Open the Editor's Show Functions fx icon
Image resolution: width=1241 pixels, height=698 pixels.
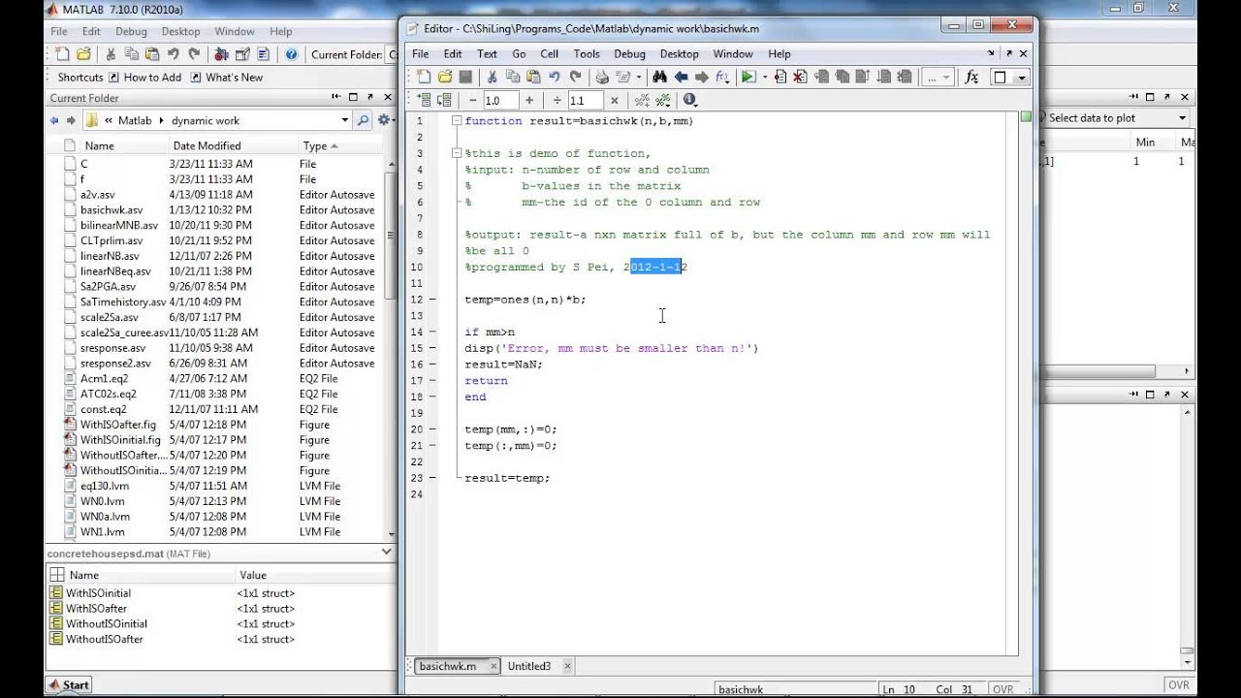coord(971,78)
